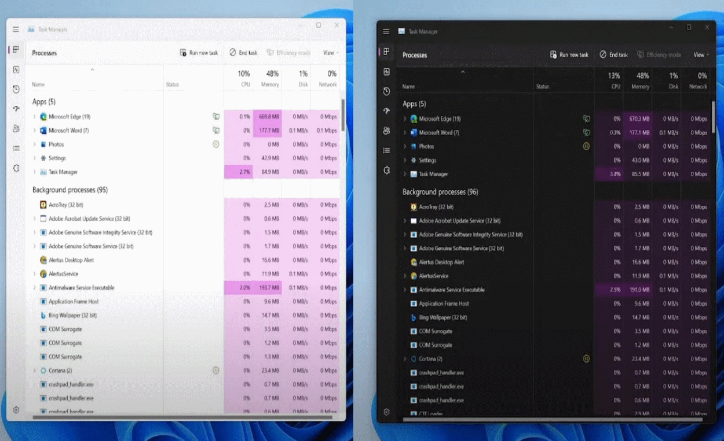The image size is (724, 441).
Task: Open the Performance page icon in light Task Manager
Action: click(x=16, y=69)
